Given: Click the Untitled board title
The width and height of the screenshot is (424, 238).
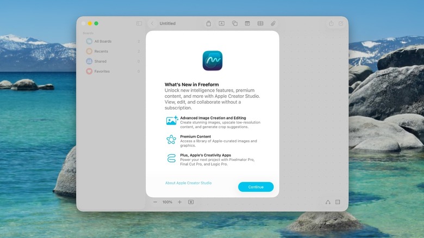Looking at the screenshot, I should coord(167,23).
